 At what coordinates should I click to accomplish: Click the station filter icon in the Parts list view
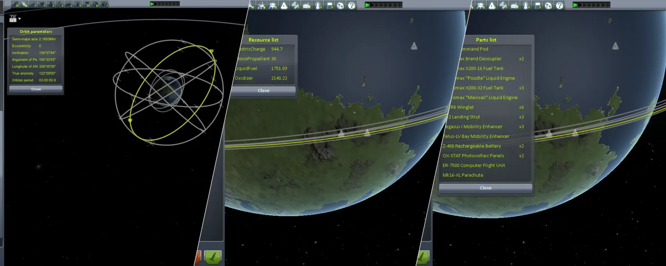click(503, 6)
